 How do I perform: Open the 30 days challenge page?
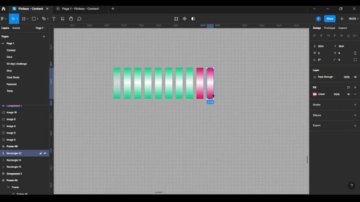pyautogui.click(x=16, y=63)
